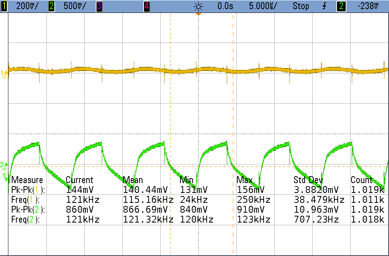Click channel 2 ground level marker

(4, 166)
